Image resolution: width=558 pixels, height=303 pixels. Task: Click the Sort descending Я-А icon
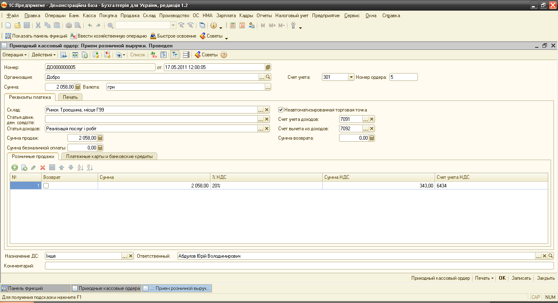(x=90, y=167)
